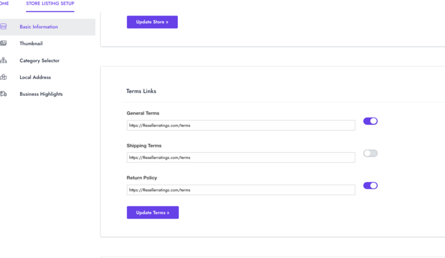This screenshot has height=258, width=445.
Task: Click the Local Address map icon
Action: point(3,77)
